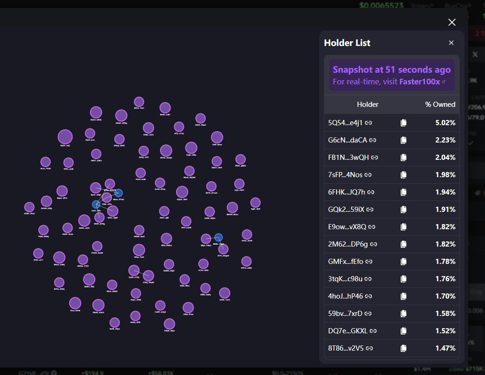Copy the 7sFP...4Nos wallet address
Viewport: 485px width, 375px height.
click(x=404, y=175)
